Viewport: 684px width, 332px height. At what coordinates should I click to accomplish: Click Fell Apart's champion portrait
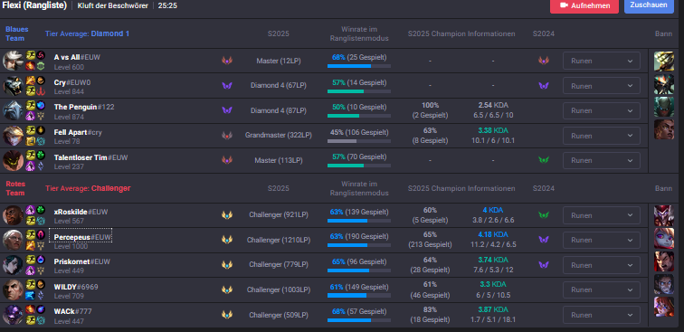[13, 136]
